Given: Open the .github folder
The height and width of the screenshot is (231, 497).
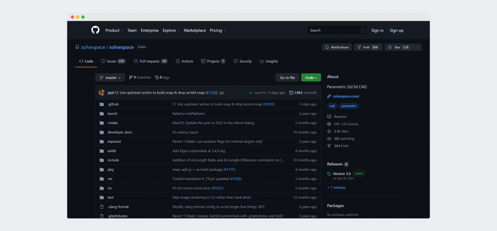Looking at the screenshot, I should 113,104.
